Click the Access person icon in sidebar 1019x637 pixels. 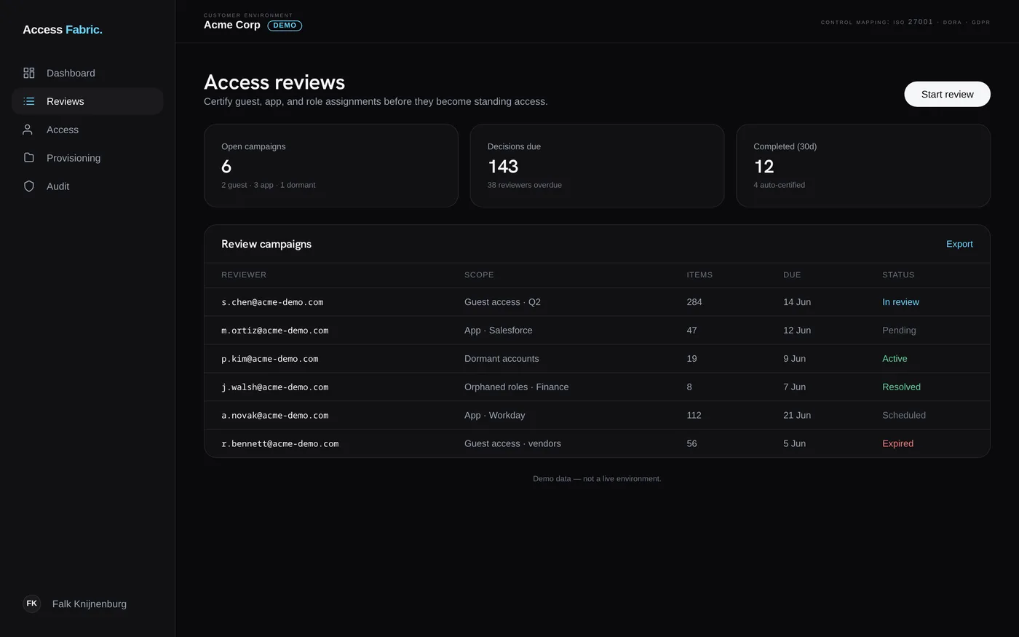pyautogui.click(x=28, y=130)
